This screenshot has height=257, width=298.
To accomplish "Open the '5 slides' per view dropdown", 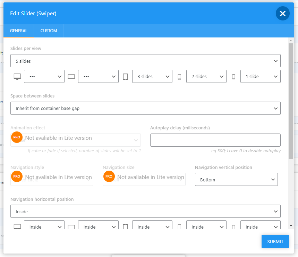I will click(145, 61).
